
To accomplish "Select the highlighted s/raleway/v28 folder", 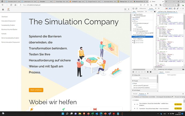I will 142,37.
